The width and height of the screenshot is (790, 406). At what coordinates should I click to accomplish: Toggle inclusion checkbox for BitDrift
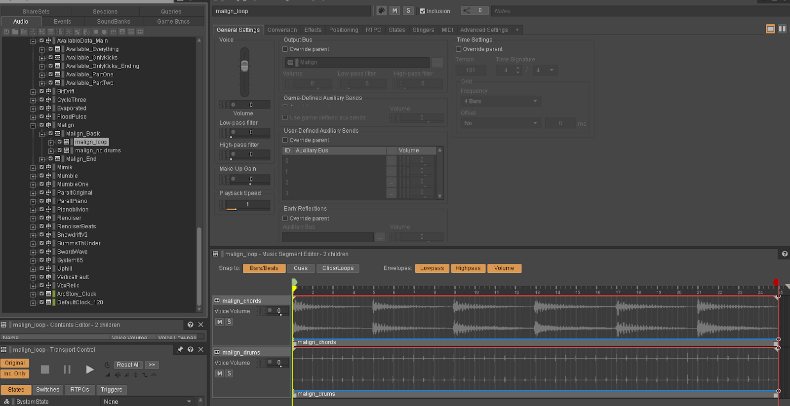(x=41, y=91)
